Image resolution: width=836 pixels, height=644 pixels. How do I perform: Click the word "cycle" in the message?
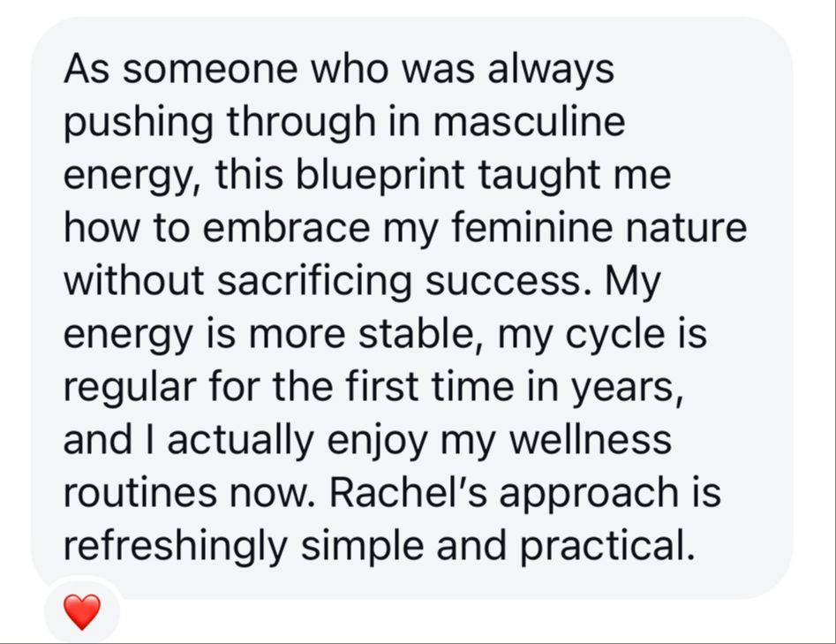614,337
